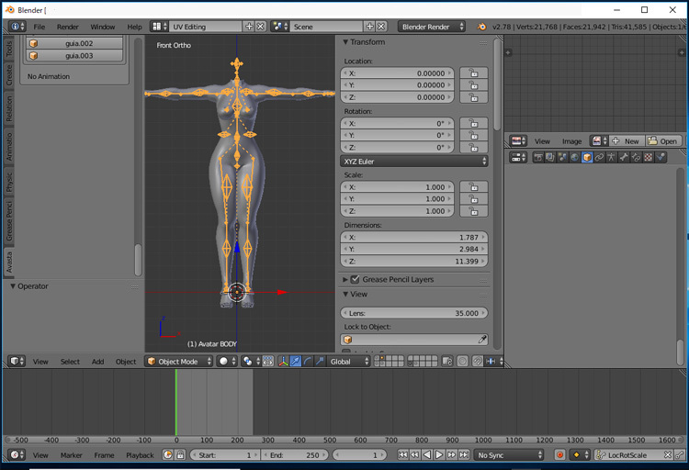This screenshot has width=689, height=470.
Task: Toggle lock for Scale X
Action: click(474, 186)
